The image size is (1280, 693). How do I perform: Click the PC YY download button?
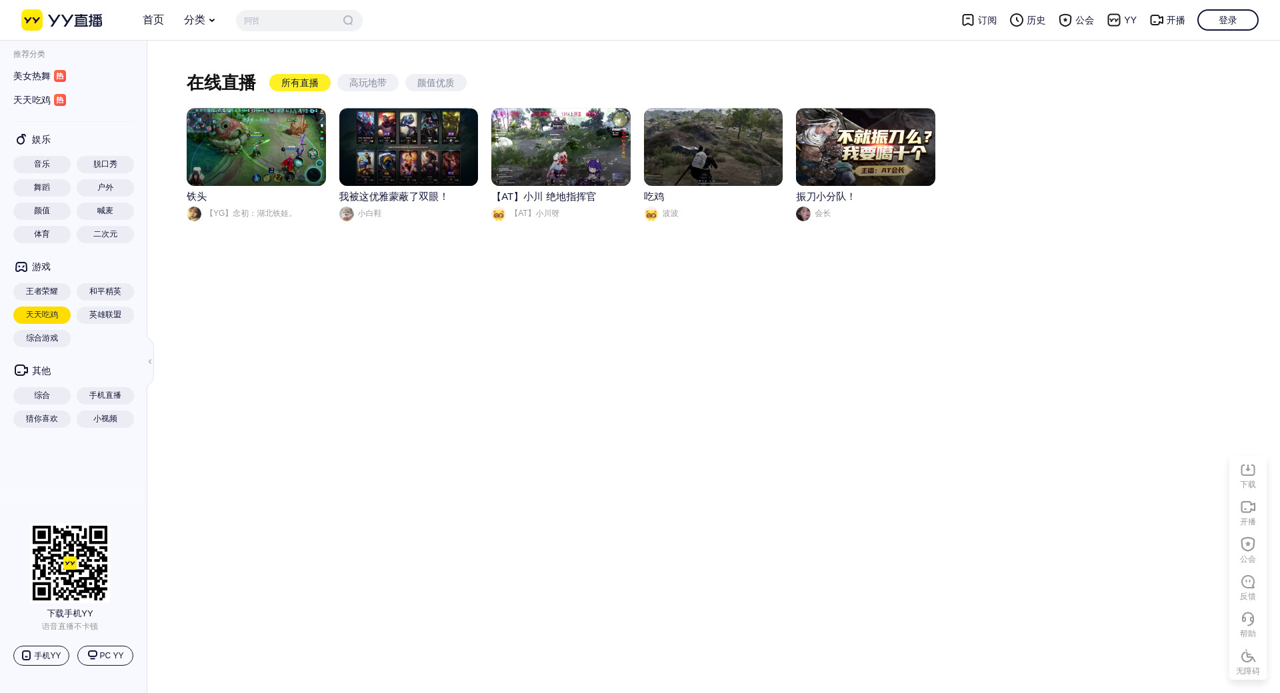tap(105, 656)
